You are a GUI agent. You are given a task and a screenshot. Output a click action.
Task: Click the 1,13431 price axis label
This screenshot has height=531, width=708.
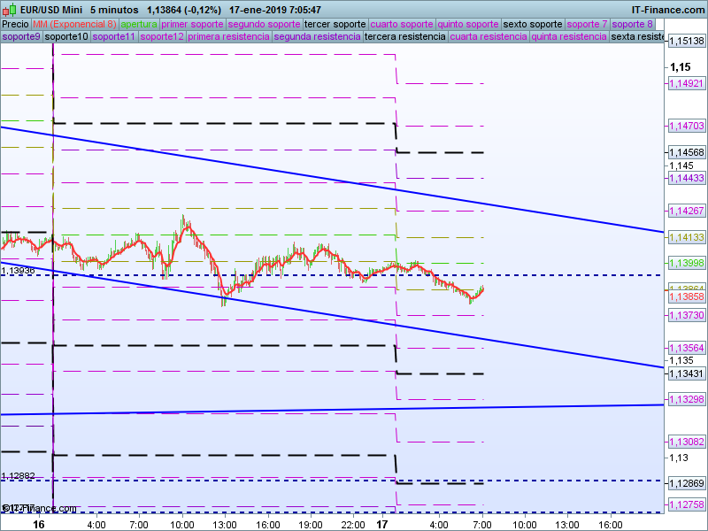[685, 374]
